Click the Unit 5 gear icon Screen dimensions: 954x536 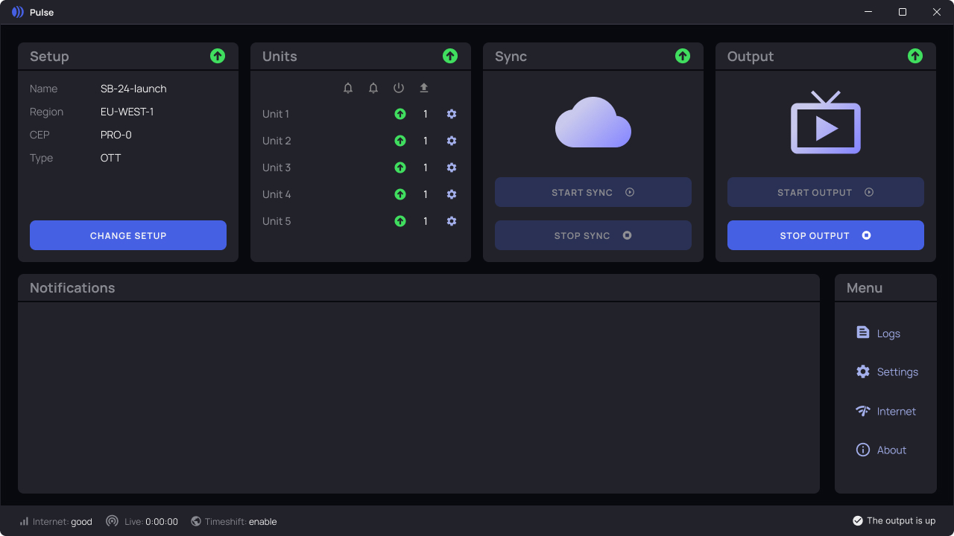click(x=452, y=221)
